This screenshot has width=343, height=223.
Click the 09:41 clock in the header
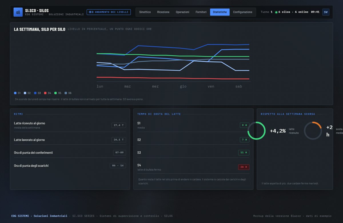coord(315,12)
